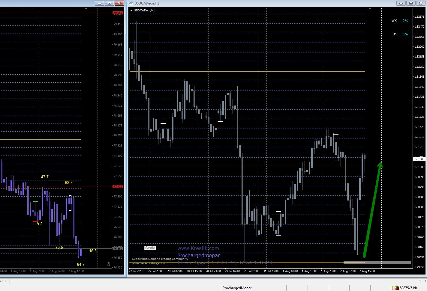Restore the USDCADecn,H1 chart window
This screenshot has height=291, width=427.
[411, 3]
